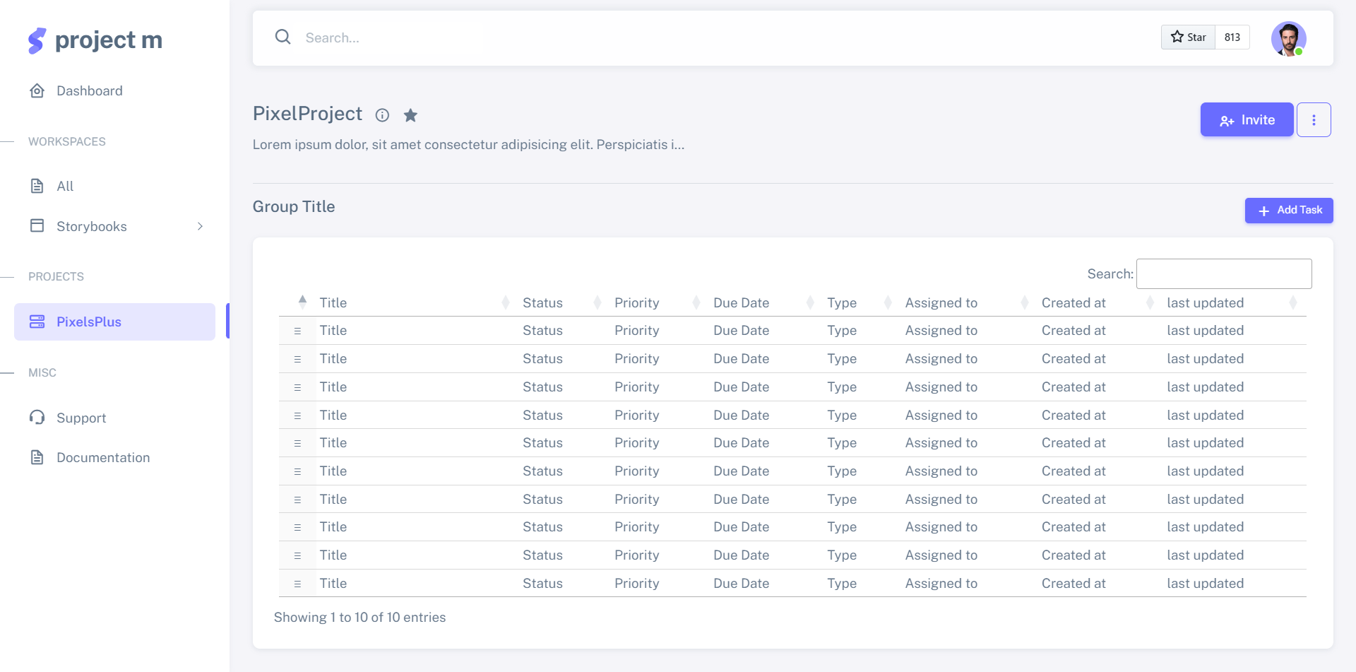The image size is (1356, 672).
Task: Select All workspaces item
Action: coord(65,187)
